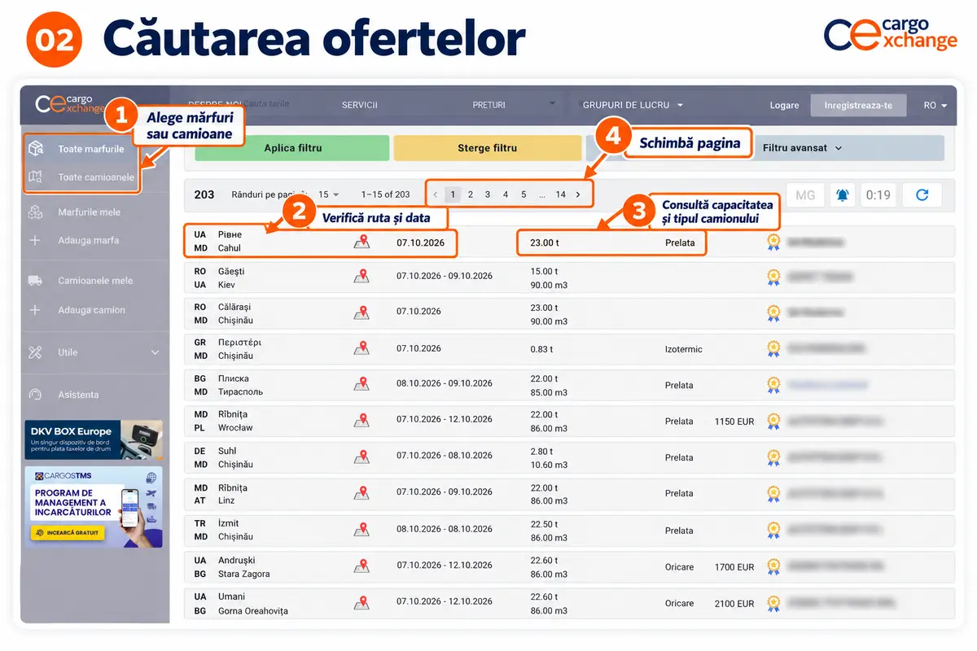
Task: Click the Utile tools icon
Action: pyautogui.click(x=35, y=352)
